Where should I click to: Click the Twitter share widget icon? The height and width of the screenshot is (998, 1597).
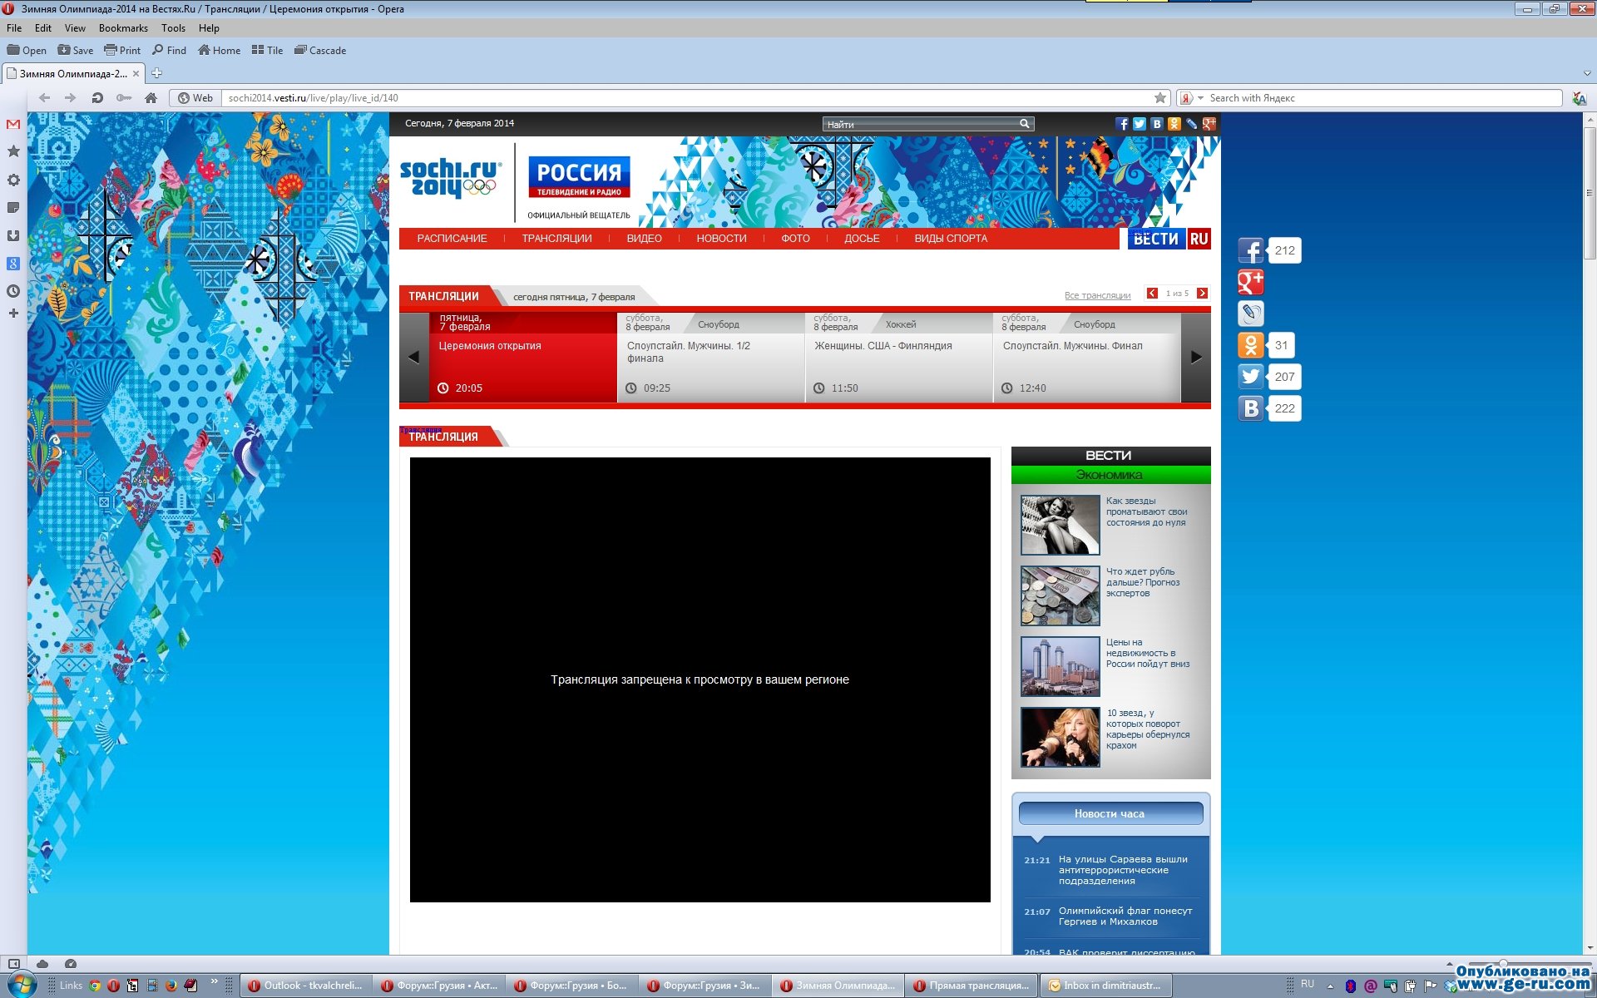click(1250, 377)
